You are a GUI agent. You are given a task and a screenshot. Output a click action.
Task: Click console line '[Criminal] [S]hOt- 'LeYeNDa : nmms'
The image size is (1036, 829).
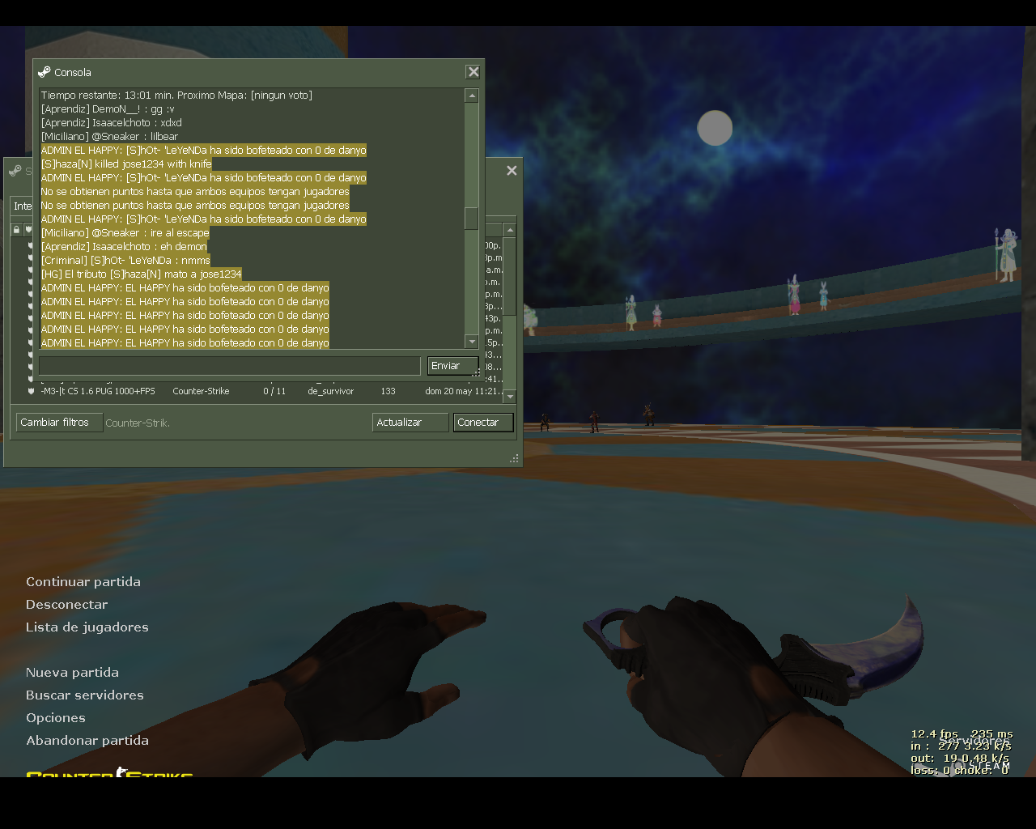pos(125,261)
